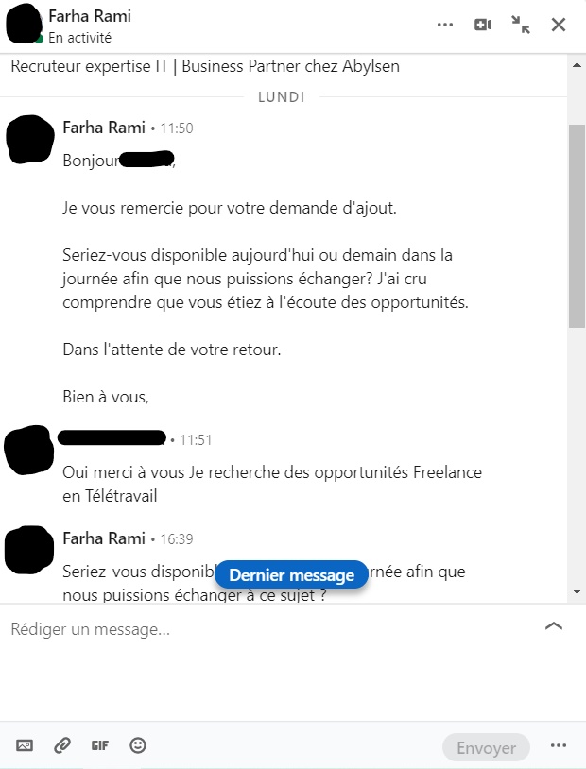The width and height of the screenshot is (586, 769).
Task: Click the scrollbar up arrow
Action: pos(577,65)
